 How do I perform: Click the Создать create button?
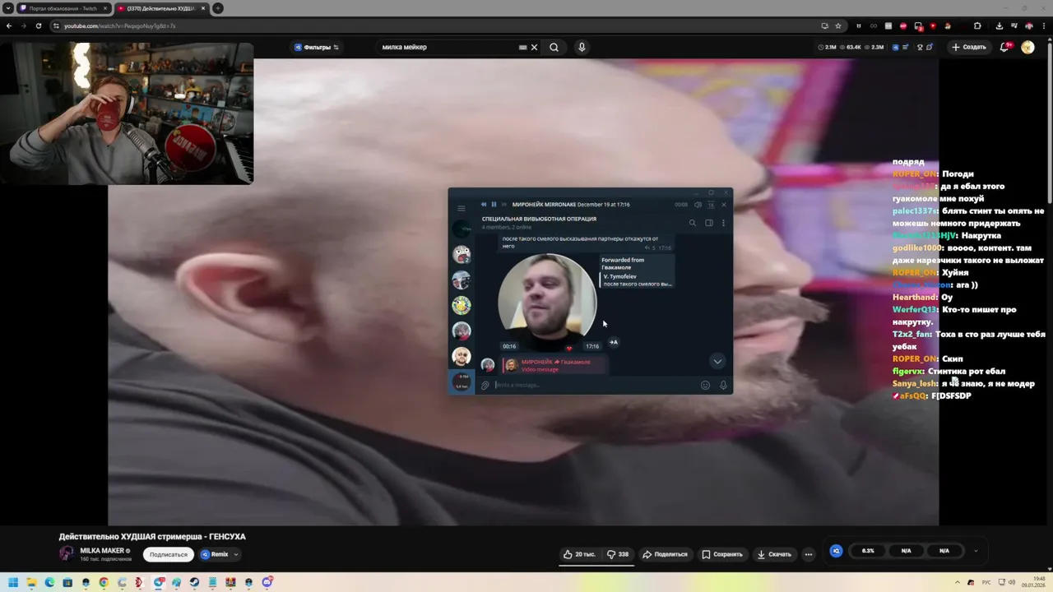(x=969, y=47)
